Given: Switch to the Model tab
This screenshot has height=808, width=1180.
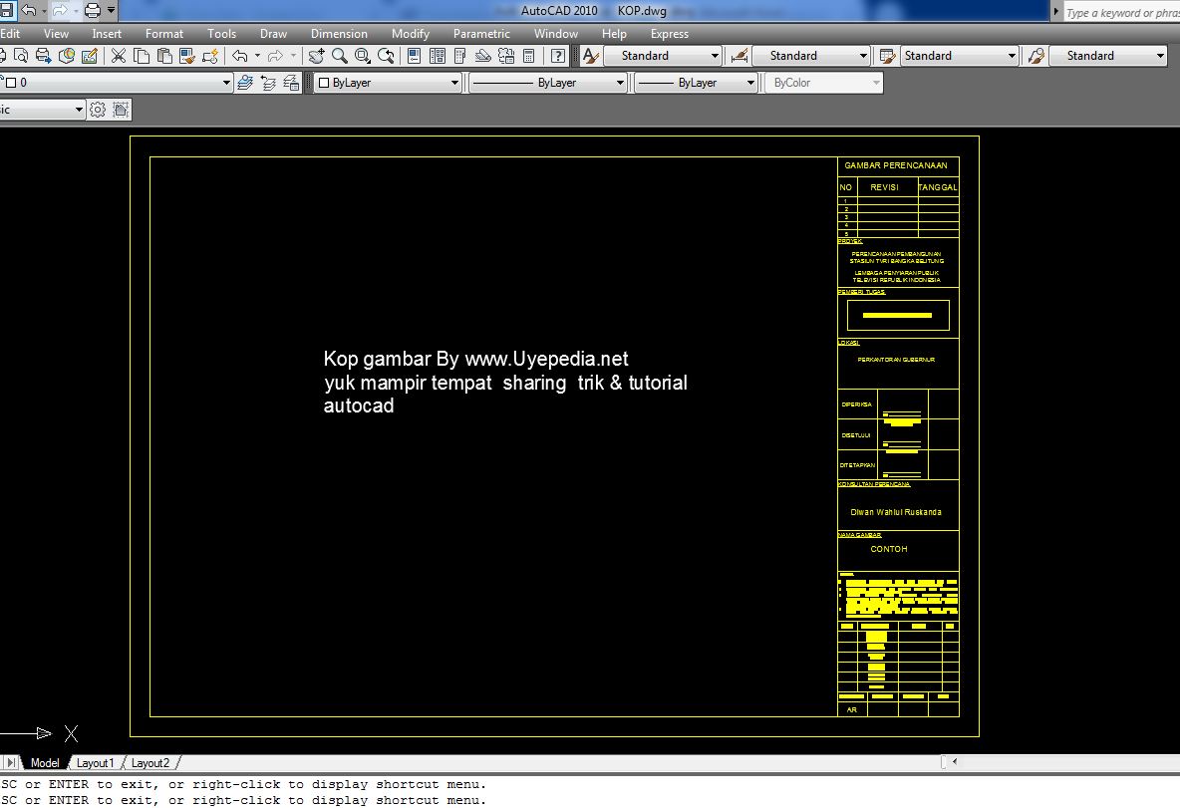Looking at the screenshot, I should 45,763.
